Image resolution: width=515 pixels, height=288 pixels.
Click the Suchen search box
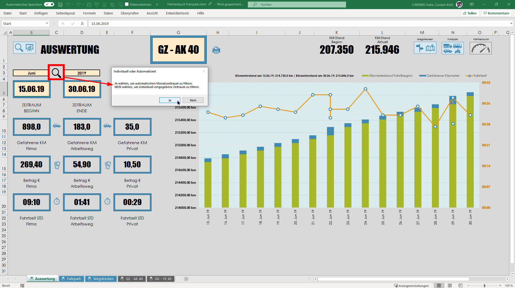297,4
